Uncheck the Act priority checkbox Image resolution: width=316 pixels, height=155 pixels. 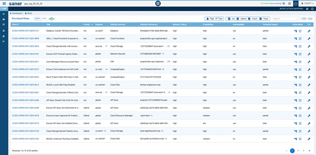(x=229, y=18)
